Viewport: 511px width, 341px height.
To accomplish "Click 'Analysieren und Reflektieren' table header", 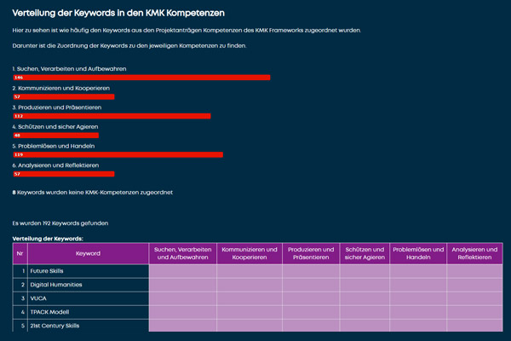I will [474, 253].
